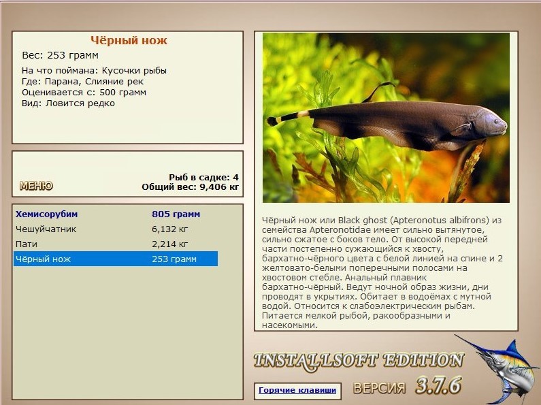Select the highlighted Чёрный нож row
Image resolution: width=541 pixels, height=405 pixels.
tap(116, 259)
